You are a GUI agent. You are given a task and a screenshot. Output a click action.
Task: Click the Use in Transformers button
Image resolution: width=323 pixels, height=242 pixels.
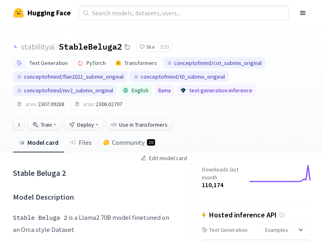coord(139,125)
